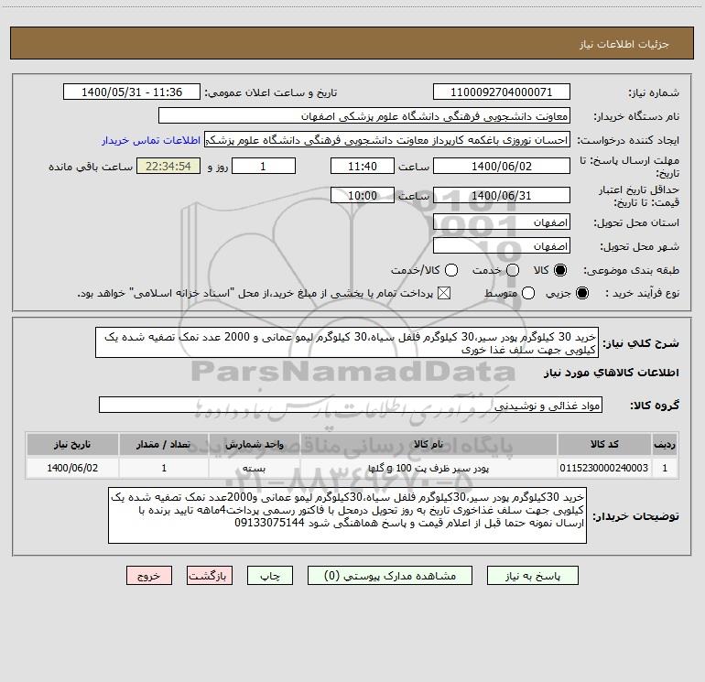Click the کد کالا column header
This screenshot has height=682, width=705.
click(x=604, y=445)
